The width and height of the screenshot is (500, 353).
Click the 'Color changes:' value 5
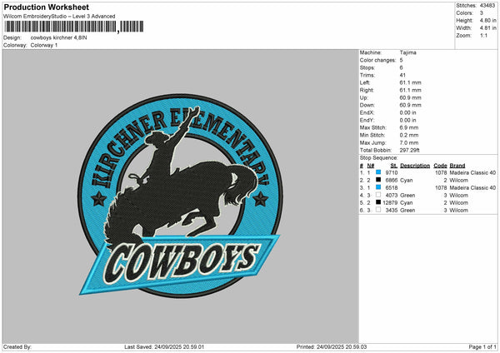[x=401, y=60]
